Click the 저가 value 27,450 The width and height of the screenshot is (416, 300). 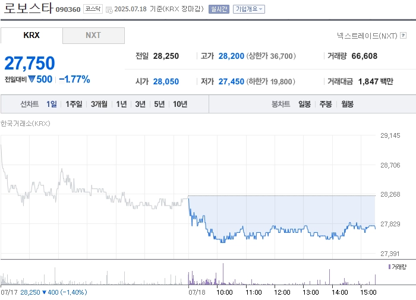(231, 81)
